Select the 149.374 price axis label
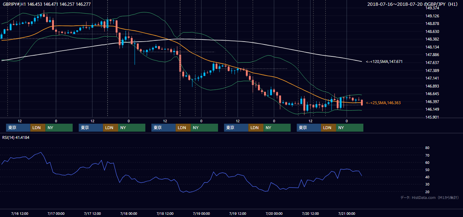The image size is (463, 217). [433, 8]
